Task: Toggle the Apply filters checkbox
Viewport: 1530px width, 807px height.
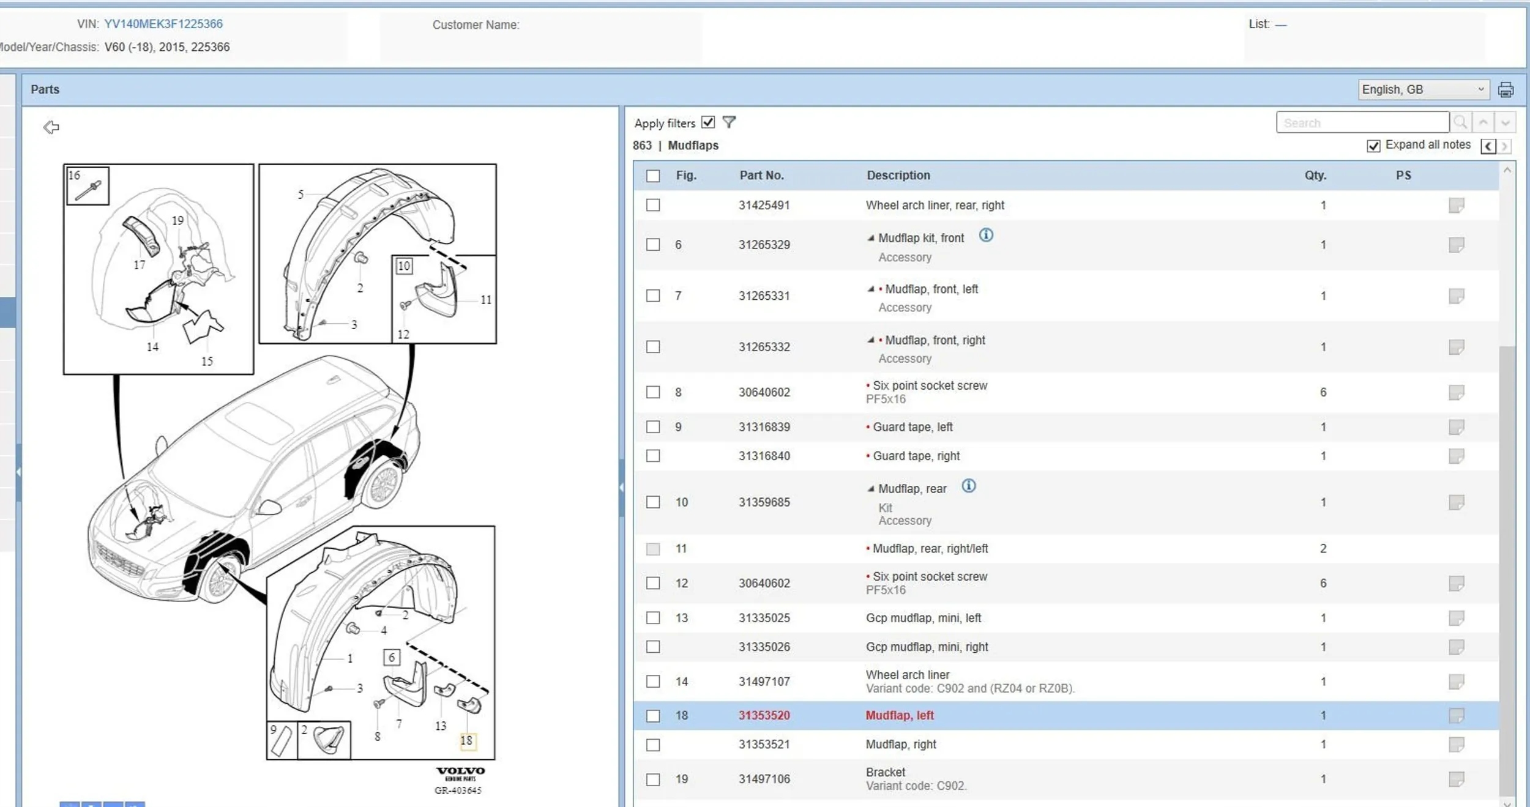Action: [708, 122]
